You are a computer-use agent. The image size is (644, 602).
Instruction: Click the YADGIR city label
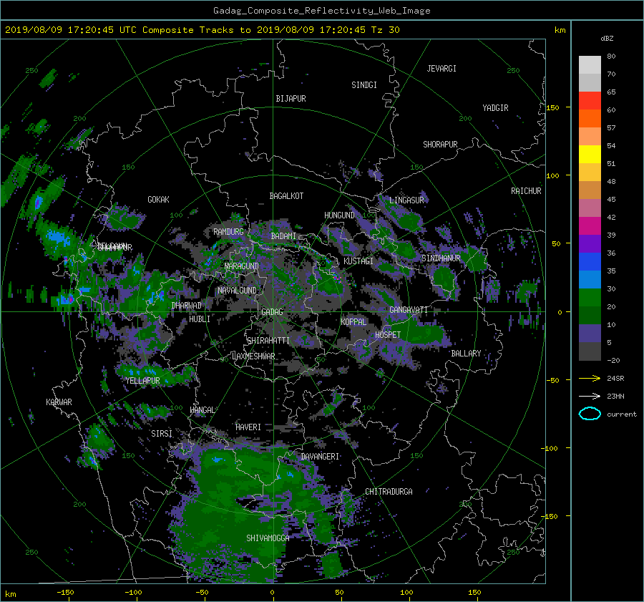pyautogui.click(x=495, y=108)
